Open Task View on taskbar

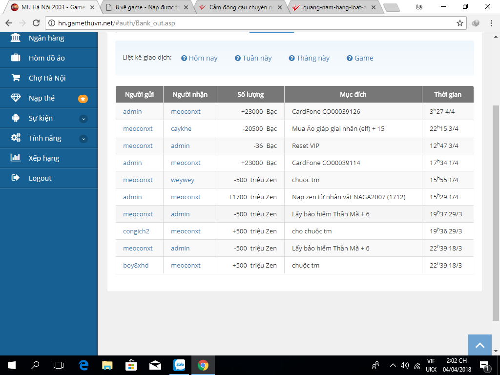point(59,365)
